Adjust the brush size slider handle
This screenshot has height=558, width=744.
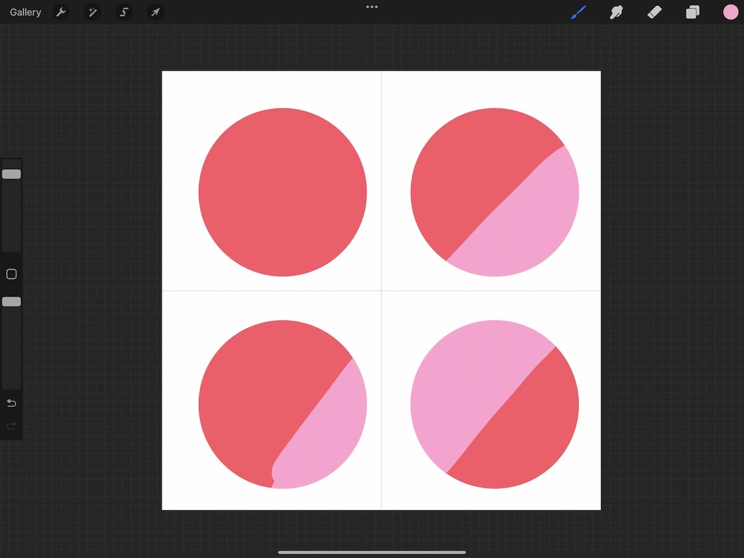point(11,174)
